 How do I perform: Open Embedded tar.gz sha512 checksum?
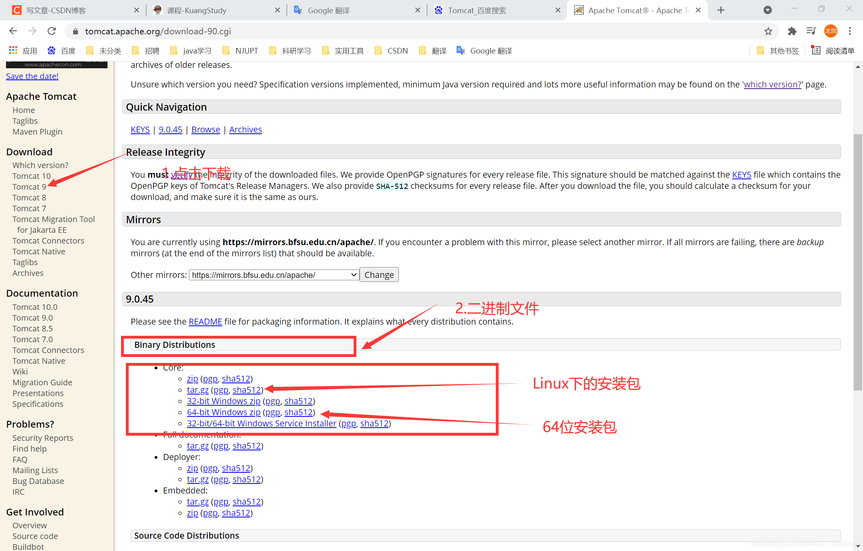pyautogui.click(x=247, y=502)
